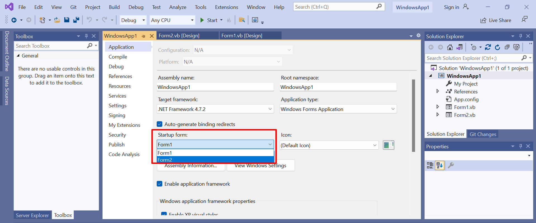Click the project page vertical scrollbar
536x223 pixels.
(413, 116)
